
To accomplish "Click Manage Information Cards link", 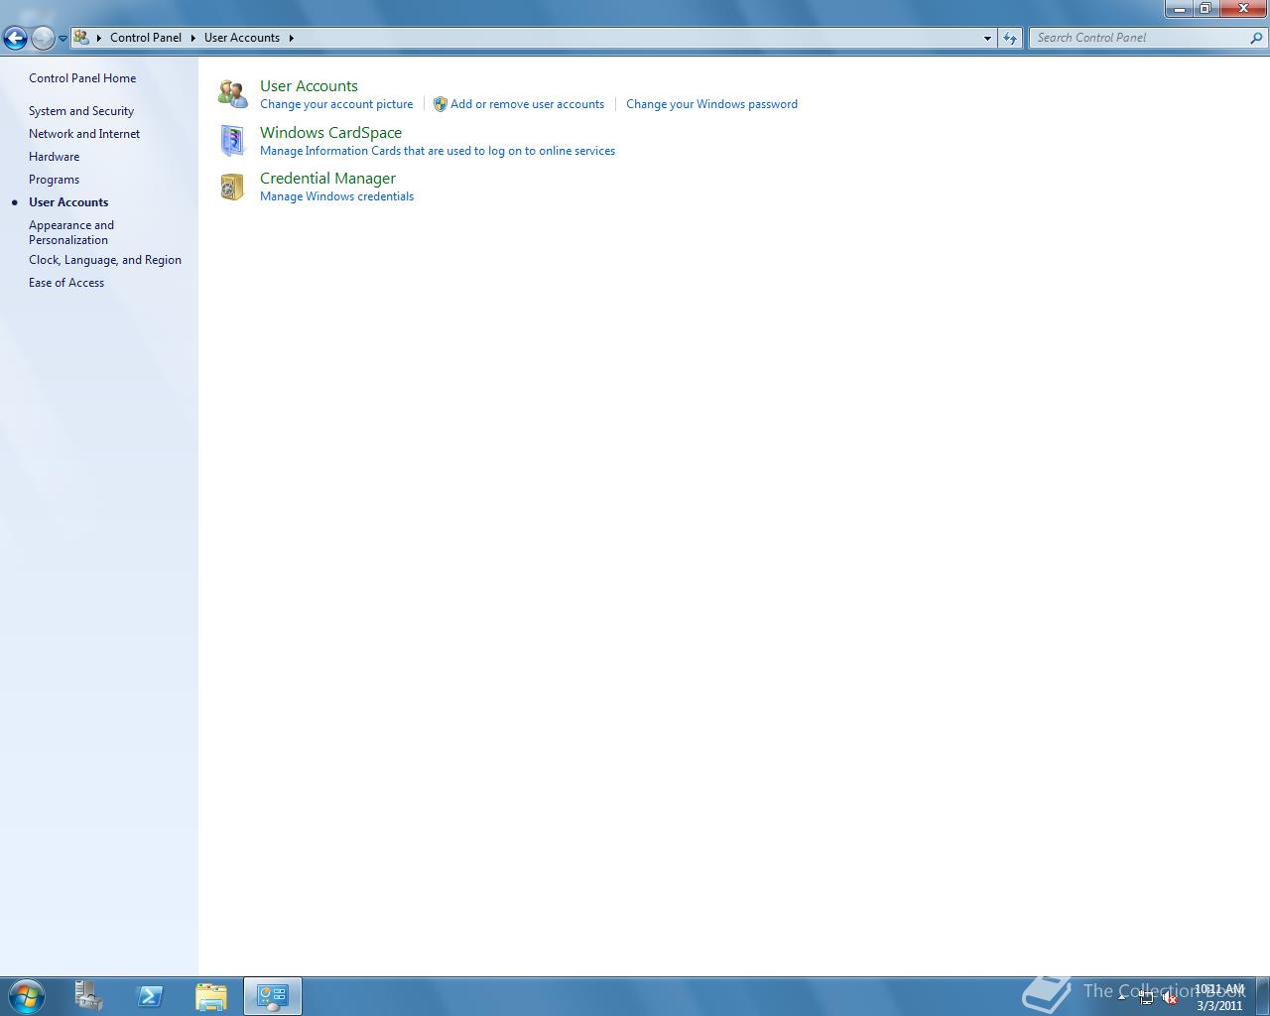I will click(x=438, y=151).
